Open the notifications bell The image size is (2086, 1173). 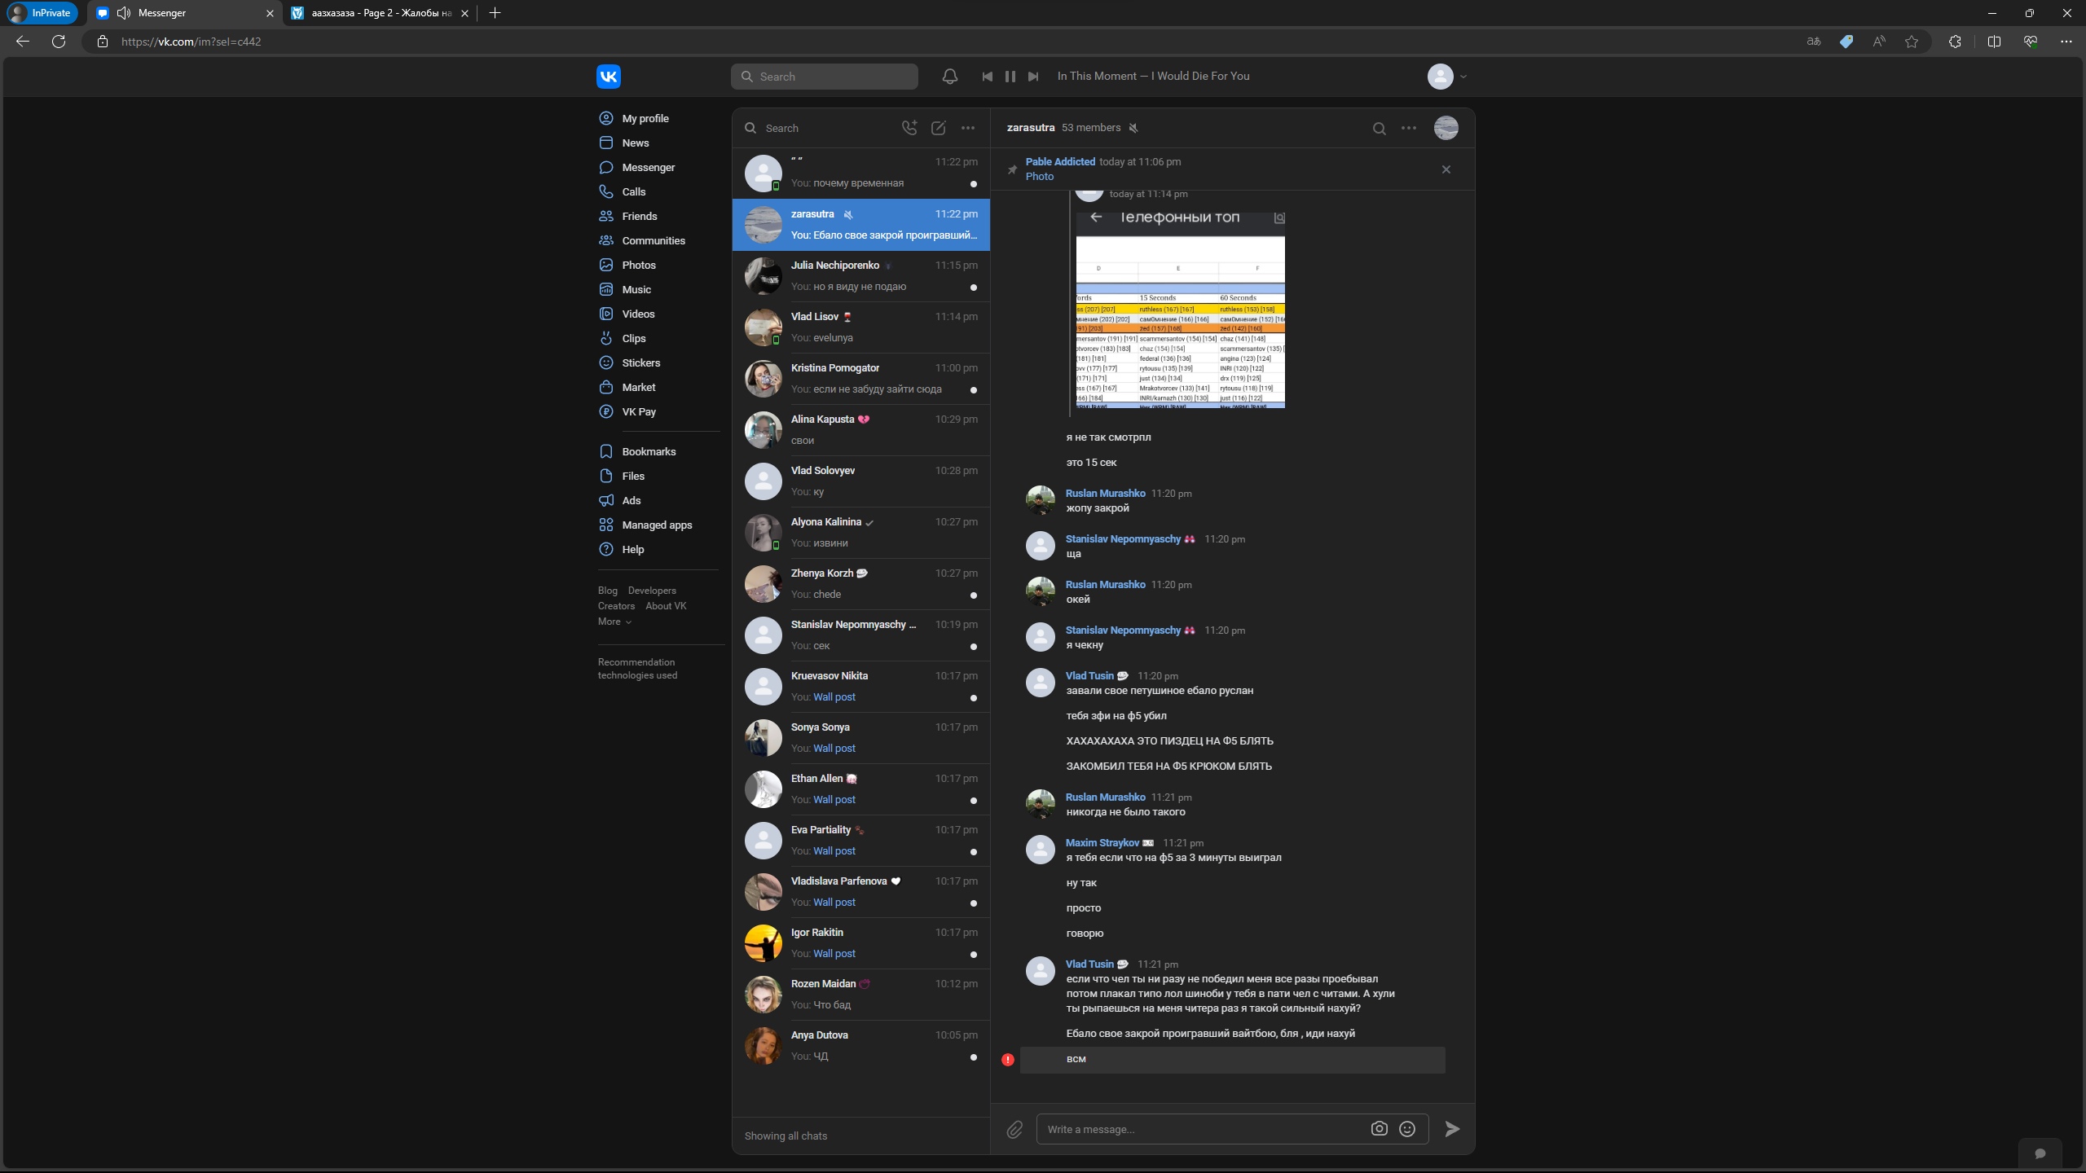[949, 76]
